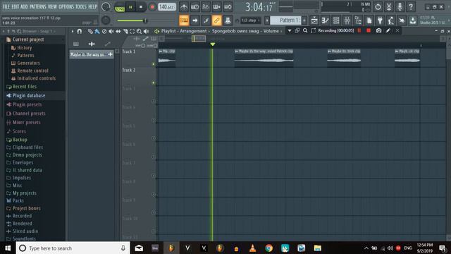Open Chrome from the taskbar
This screenshot has height=254, width=451.
[x=269, y=248]
